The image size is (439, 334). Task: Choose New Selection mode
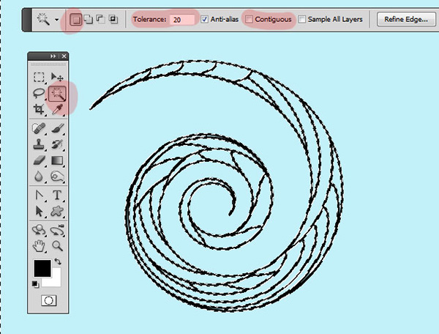coord(75,19)
